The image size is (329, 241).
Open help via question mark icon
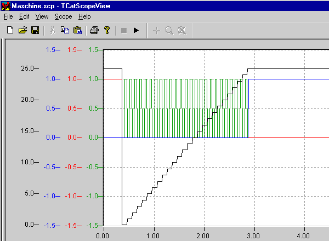pyautogui.click(x=107, y=30)
